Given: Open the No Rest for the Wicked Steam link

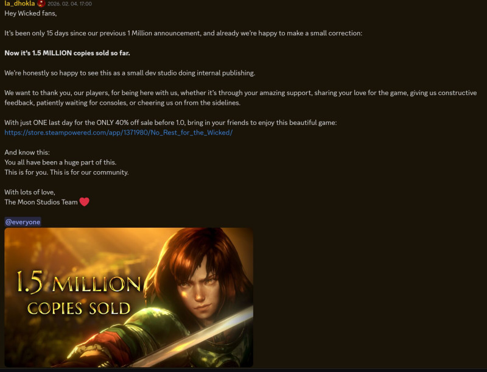Looking at the screenshot, I should (x=118, y=133).
